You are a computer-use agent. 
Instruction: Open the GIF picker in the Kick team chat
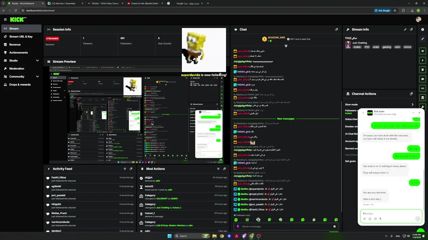[375, 219]
